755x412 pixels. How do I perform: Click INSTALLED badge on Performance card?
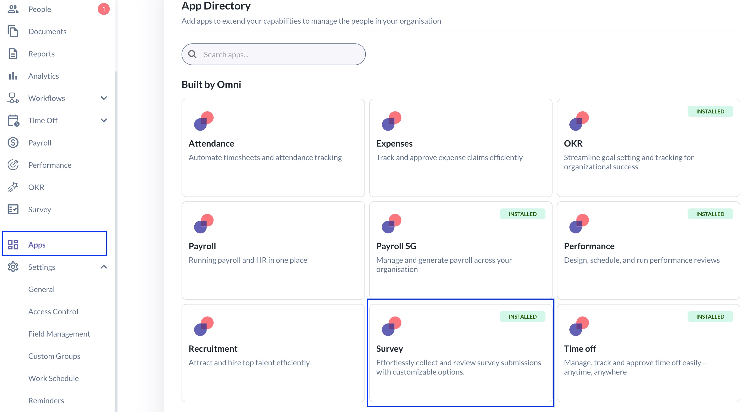(710, 214)
